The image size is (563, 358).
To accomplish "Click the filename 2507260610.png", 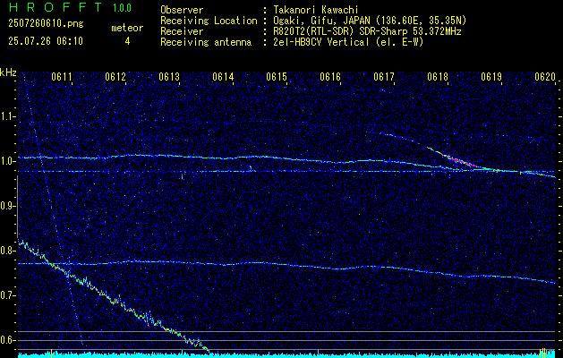I will pyautogui.click(x=46, y=23).
